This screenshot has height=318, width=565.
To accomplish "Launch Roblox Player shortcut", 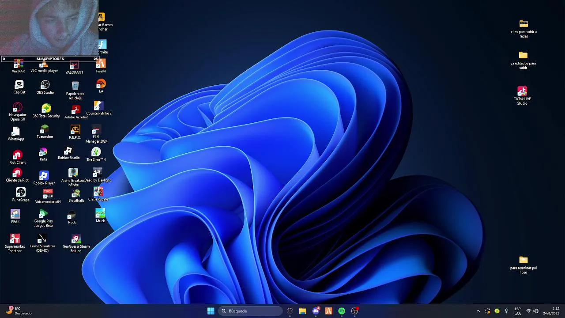I will 44,178.
